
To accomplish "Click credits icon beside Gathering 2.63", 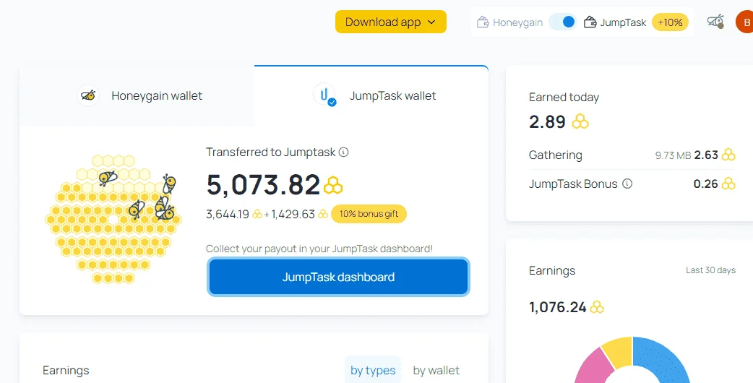I will 728,155.
